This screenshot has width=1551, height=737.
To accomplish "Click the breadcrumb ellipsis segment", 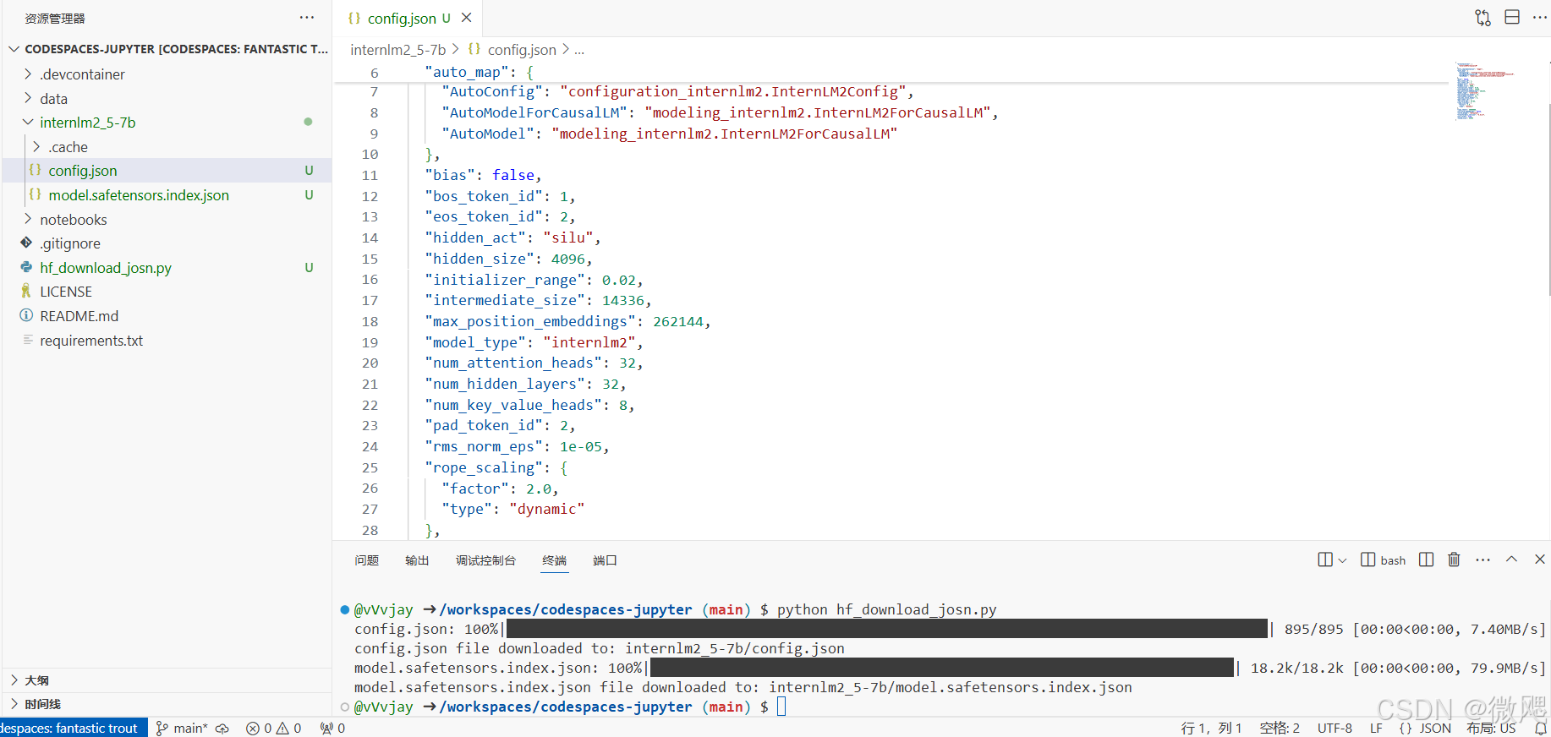I will tap(579, 50).
